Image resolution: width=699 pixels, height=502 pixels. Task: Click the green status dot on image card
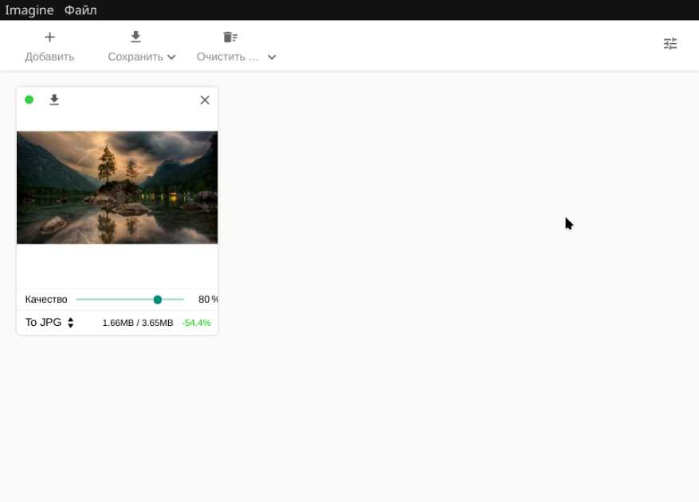[29, 100]
